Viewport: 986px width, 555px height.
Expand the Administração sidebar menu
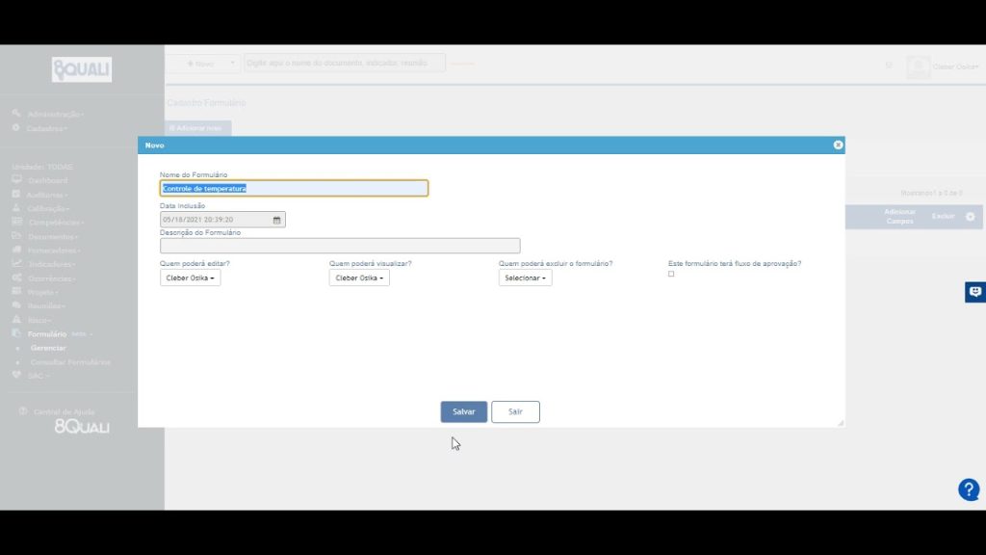tap(55, 115)
